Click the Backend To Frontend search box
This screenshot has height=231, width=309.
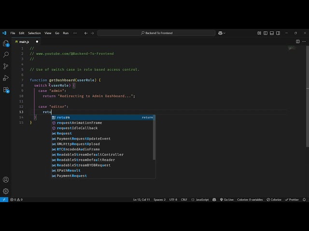point(156,33)
